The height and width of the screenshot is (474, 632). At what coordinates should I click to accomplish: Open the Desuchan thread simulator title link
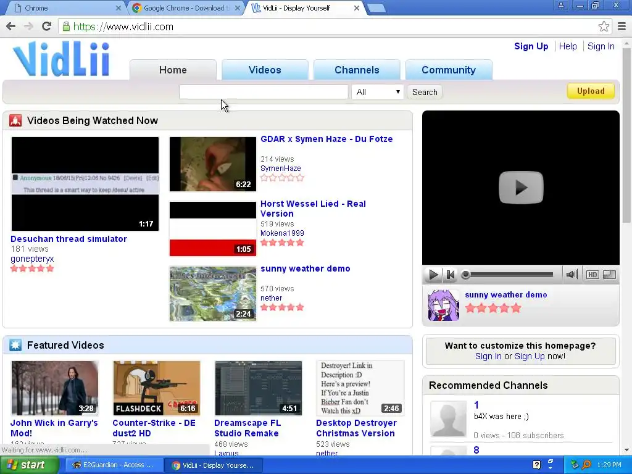(69, 239)
